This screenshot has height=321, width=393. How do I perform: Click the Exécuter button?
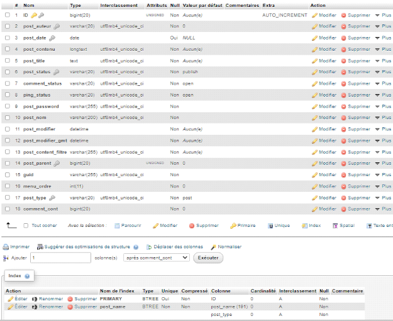click(x=208, y=258)
